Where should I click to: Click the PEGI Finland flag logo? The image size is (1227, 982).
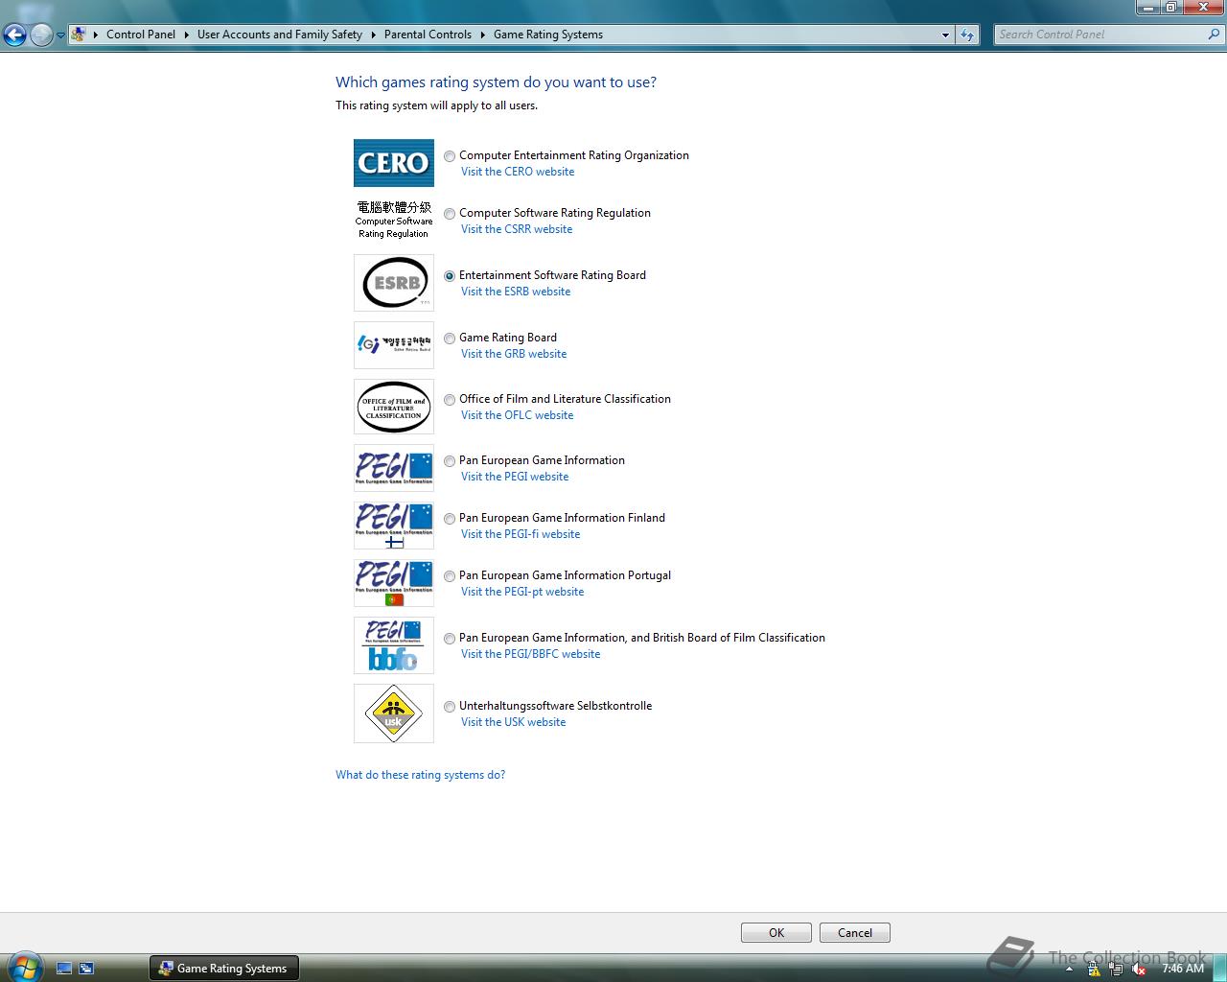pos(393,526)
